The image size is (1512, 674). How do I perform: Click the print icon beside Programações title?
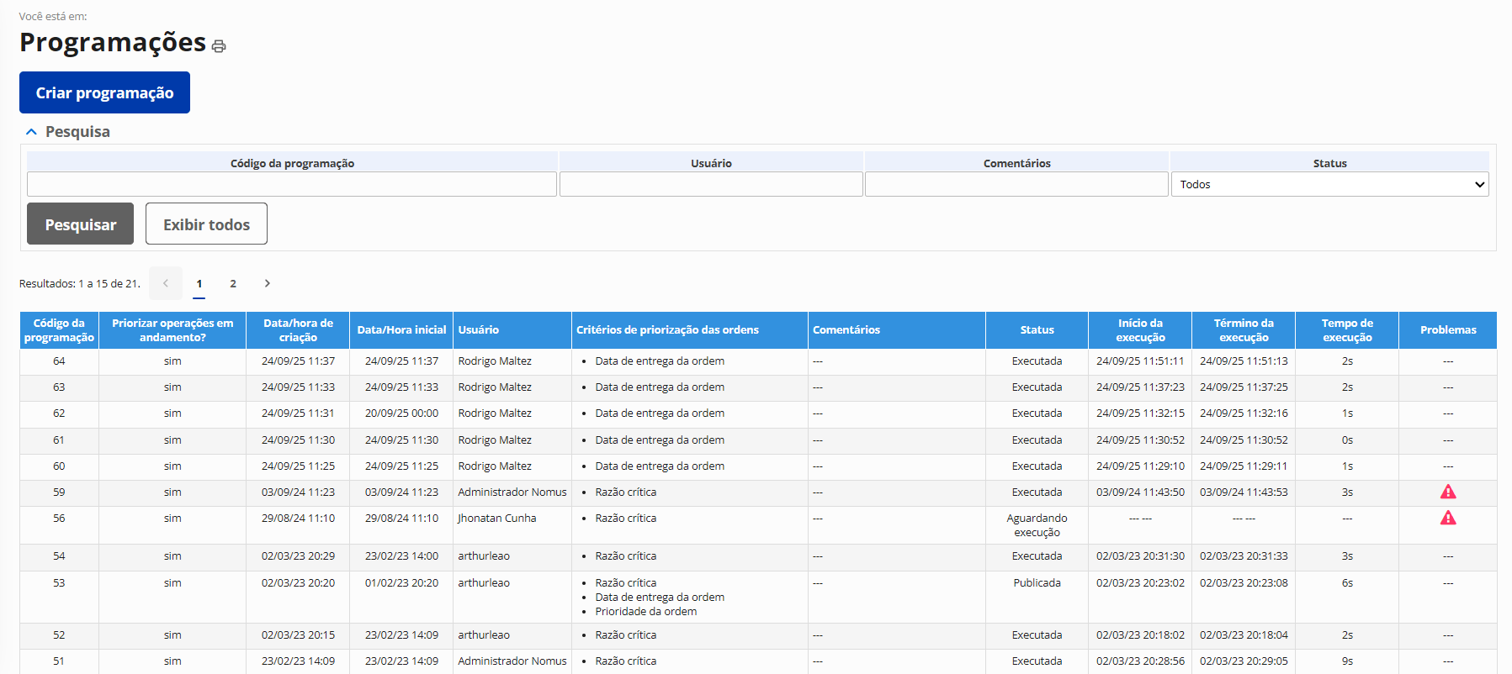[219, 46]
